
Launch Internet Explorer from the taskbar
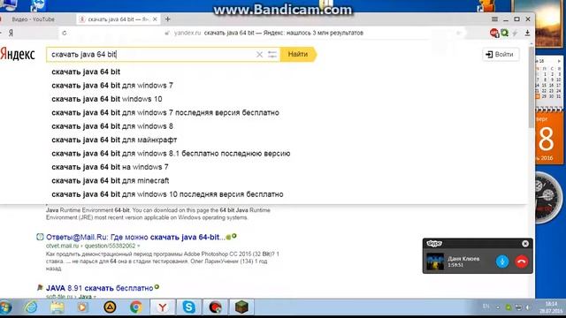pyautogui.click(x=31, y=307)
